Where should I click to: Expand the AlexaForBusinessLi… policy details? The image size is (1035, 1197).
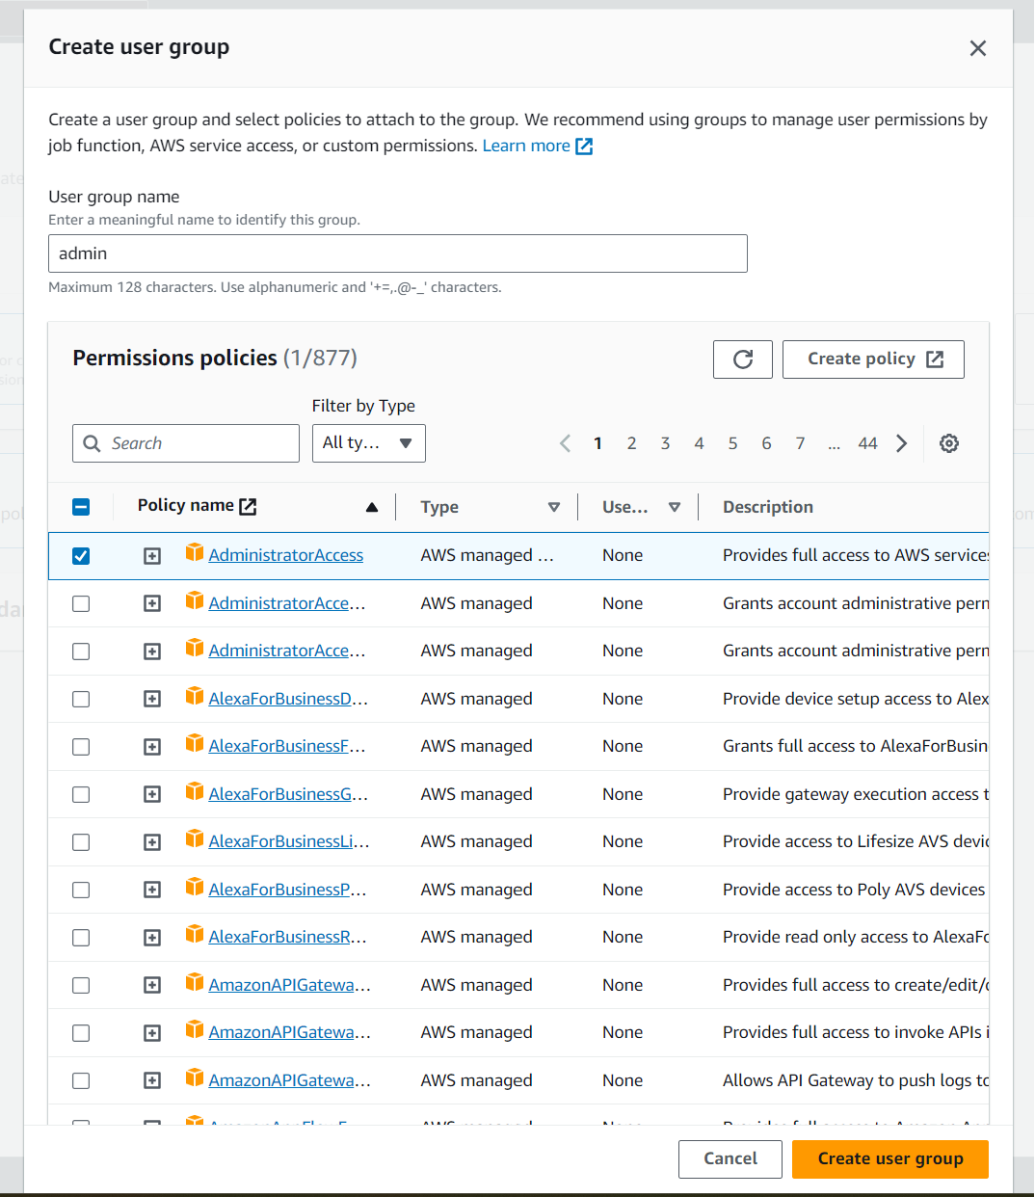(x=152, y=842)
